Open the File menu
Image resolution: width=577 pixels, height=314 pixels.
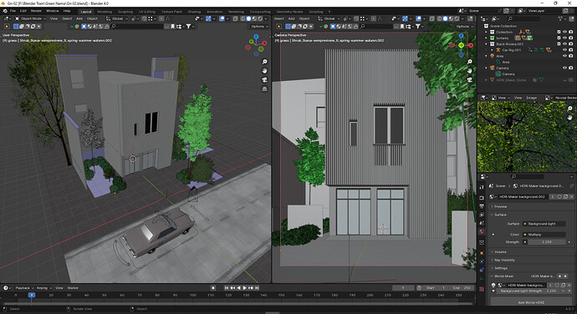(13, 11)
